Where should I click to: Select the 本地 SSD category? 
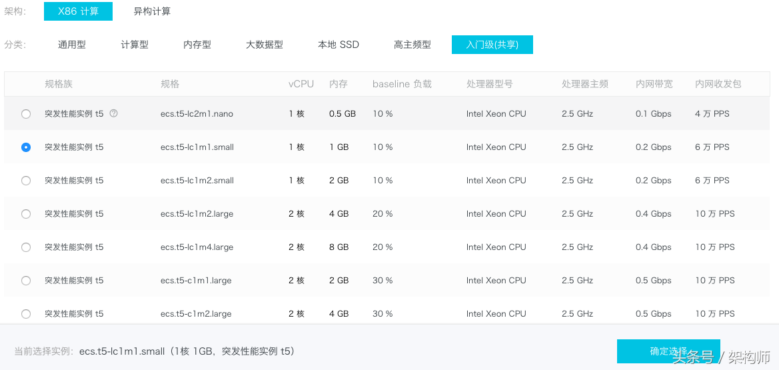pos(339,45)
